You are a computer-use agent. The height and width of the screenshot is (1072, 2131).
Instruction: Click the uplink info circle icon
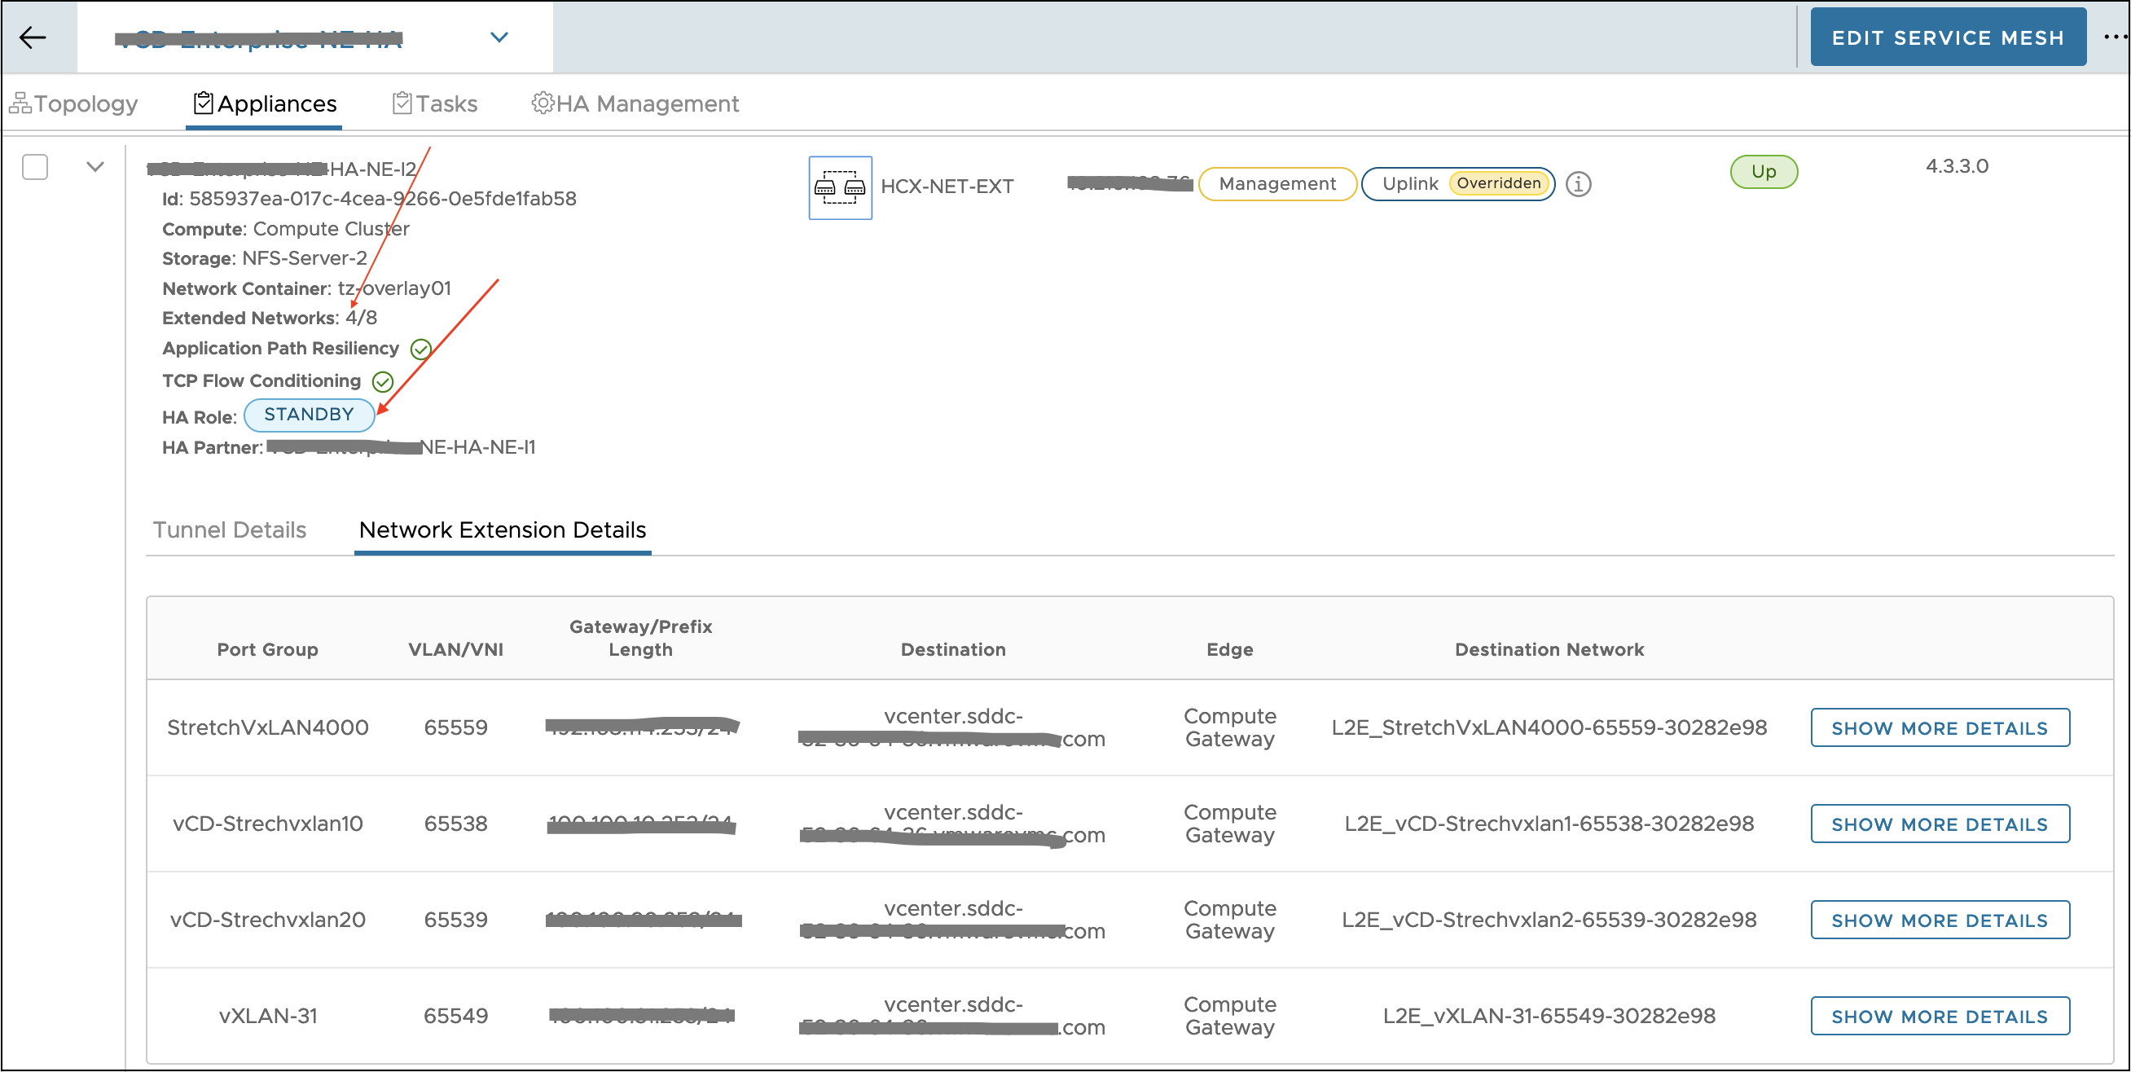(x=1578, y=183)
